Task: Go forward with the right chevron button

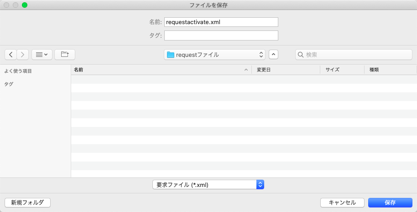Action: [23, 55]
